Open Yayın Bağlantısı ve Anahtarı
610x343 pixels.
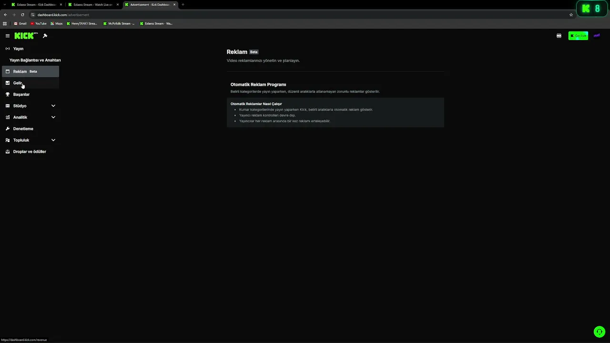[x=35, y=60]
